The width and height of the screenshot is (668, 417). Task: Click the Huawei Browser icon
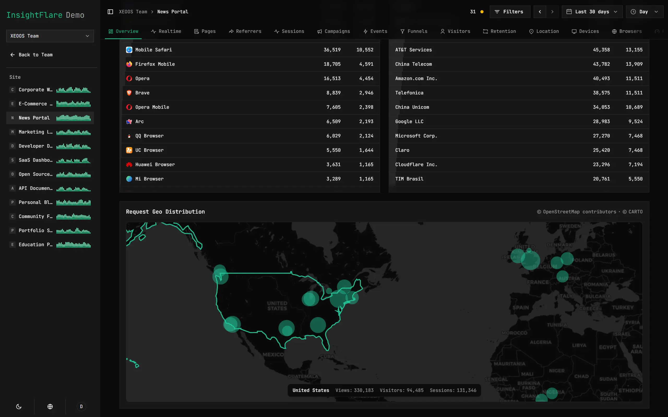coord(129,164)
